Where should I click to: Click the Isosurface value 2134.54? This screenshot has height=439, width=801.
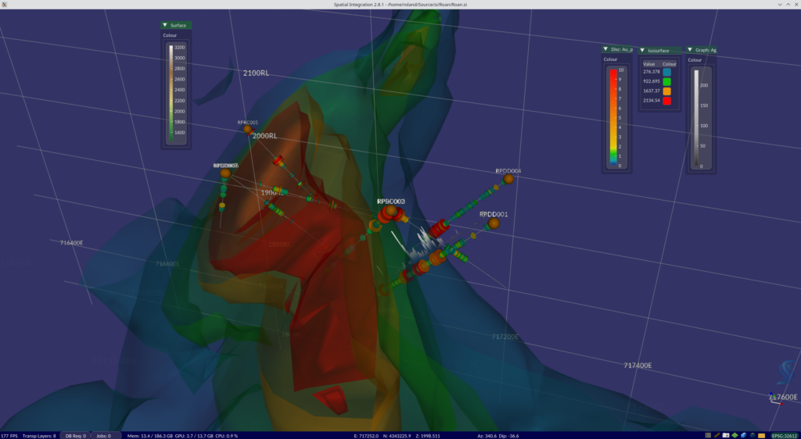[652, 101]
